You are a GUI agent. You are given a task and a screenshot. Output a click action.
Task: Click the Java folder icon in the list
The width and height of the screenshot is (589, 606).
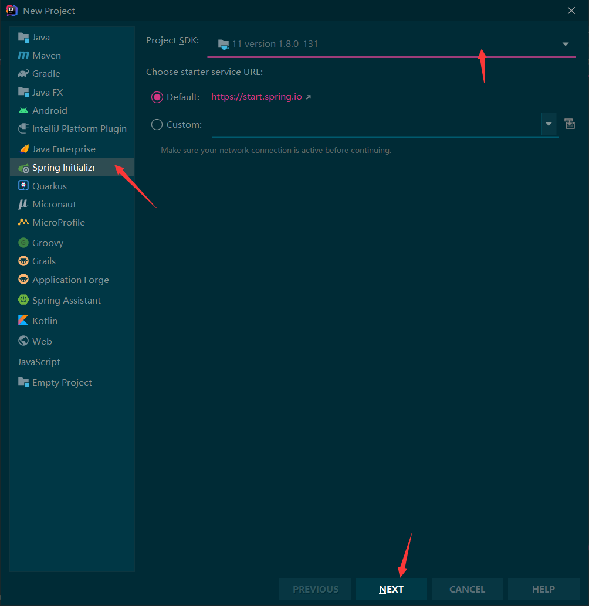coord(23,38)
